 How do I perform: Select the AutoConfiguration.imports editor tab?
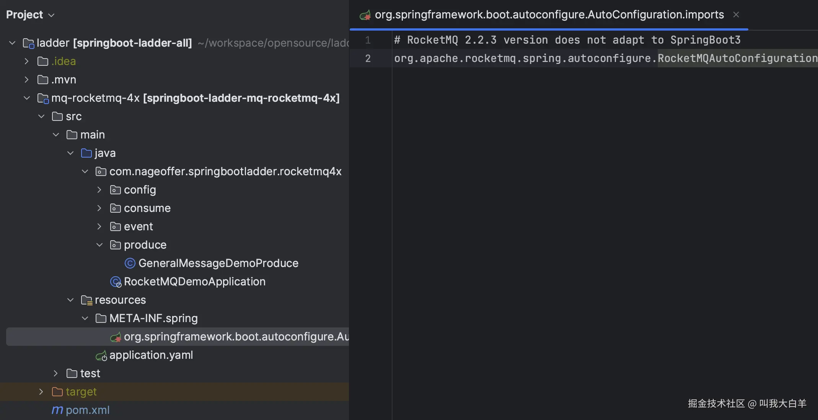pyautogui.click(x=549, y=15)
